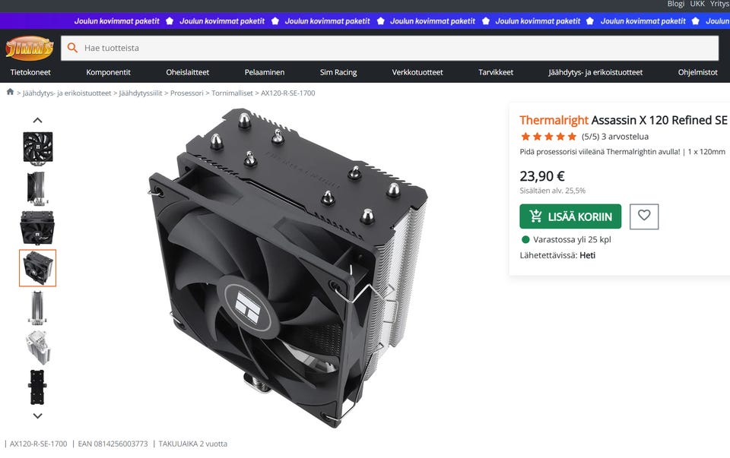
Task: Select the mounting bracket thumbnail
Action: pyautogui.click(x=37, y=387)
